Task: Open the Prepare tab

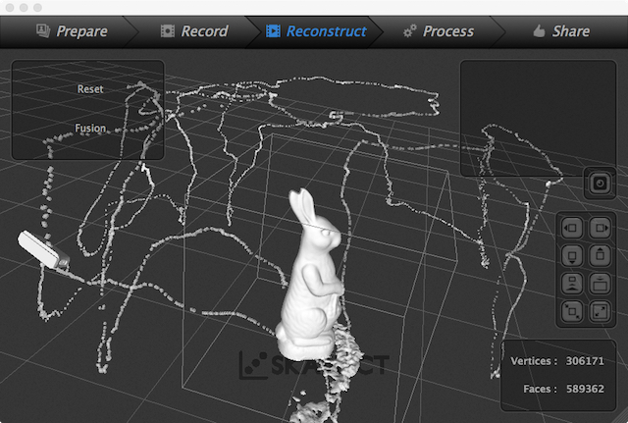Action: point(72,31)
